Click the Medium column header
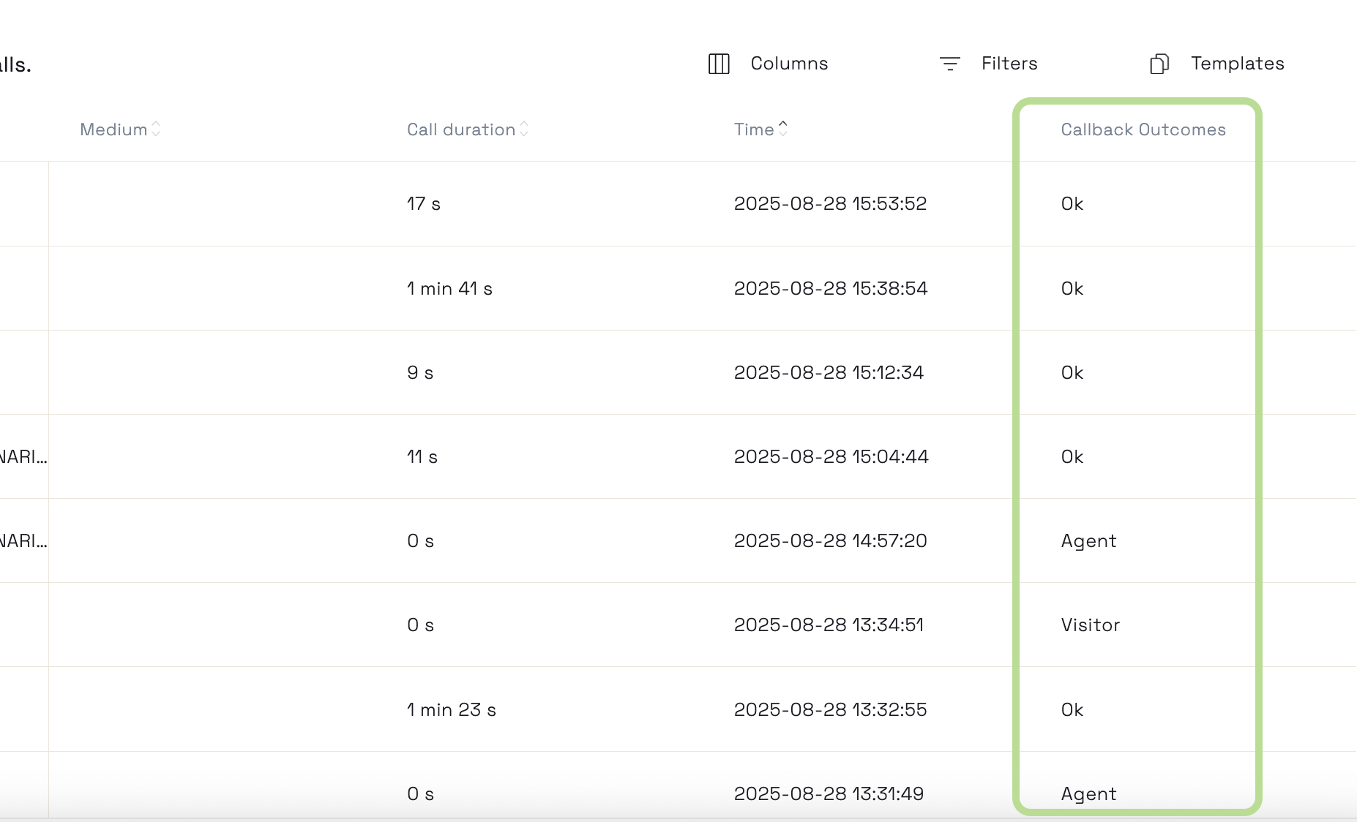The height and width of the screenshot is (822, 1357). pos(113,129)
